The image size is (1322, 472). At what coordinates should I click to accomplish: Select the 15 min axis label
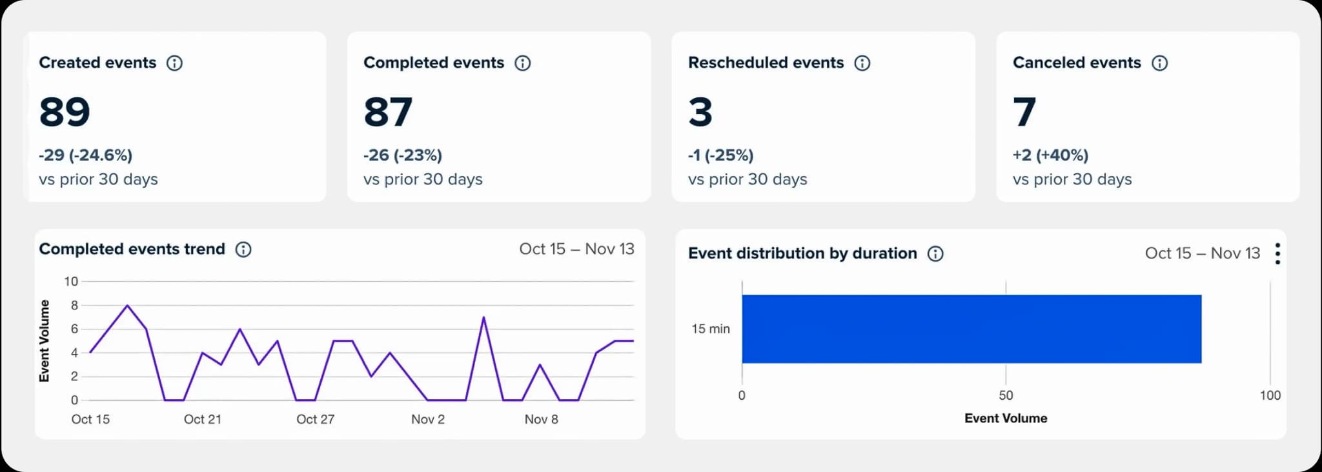(711, 329)
